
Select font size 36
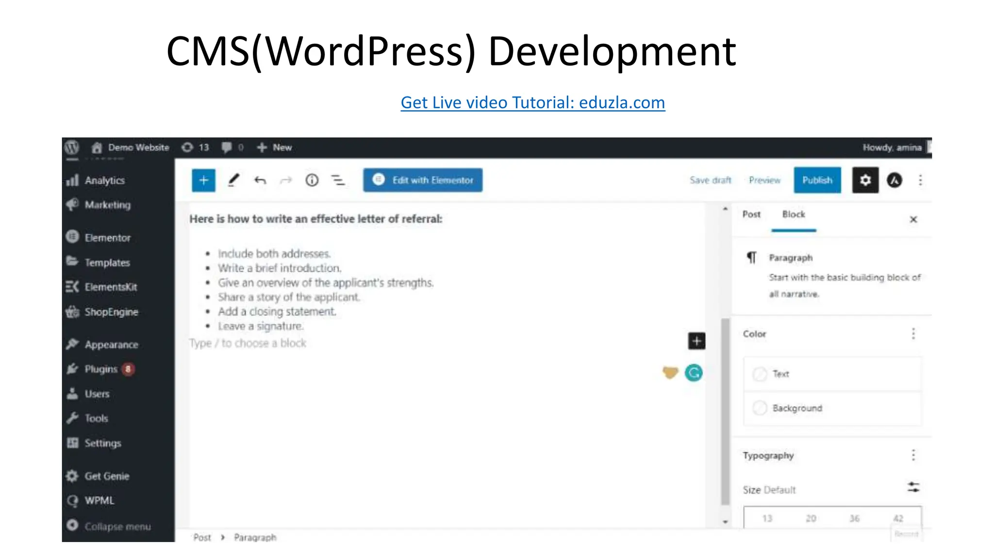pyautogui.click(x=854, y=519)
